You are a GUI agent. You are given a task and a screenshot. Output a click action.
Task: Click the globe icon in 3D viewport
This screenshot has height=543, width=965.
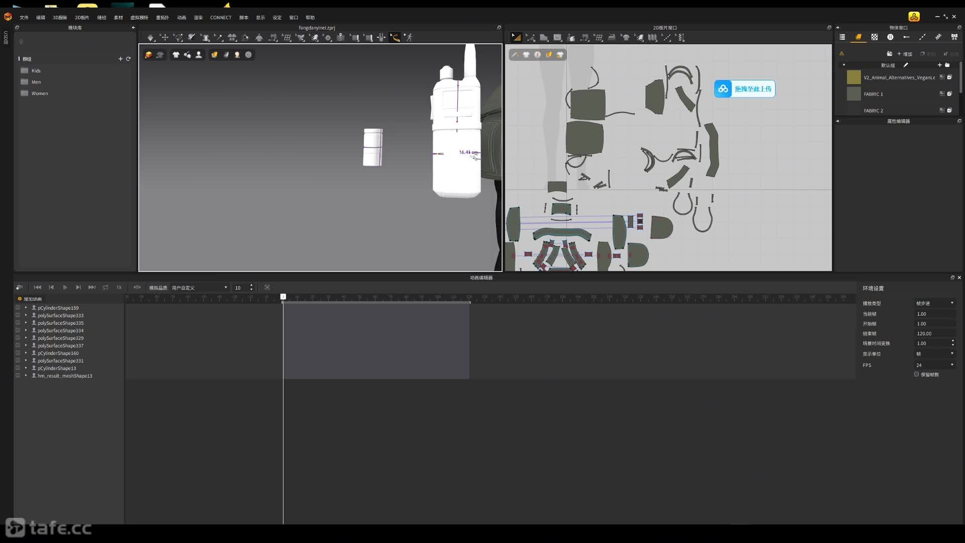pos(248,55)
